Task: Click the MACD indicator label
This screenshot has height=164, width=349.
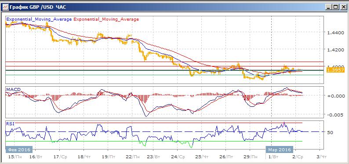Action: point(13,89)
